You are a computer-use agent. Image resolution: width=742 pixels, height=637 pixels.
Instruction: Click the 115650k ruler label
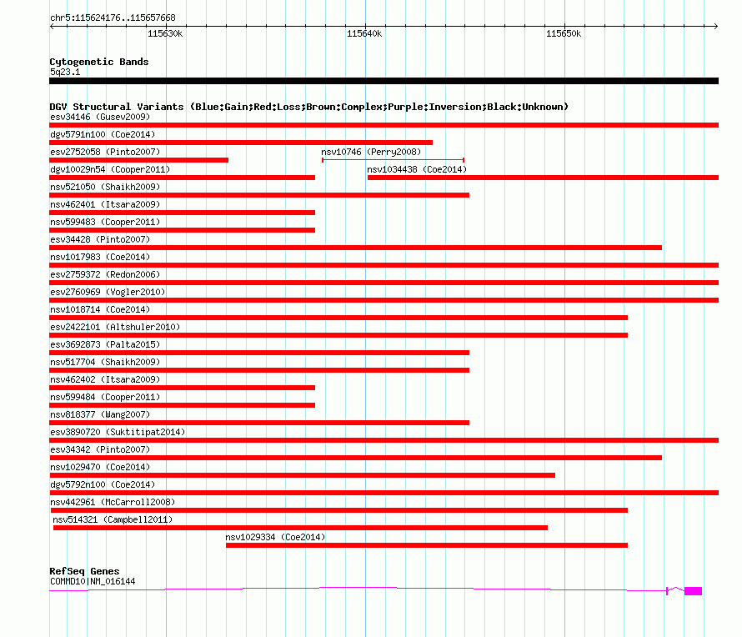pyautogui.click(x=564, y=33)
